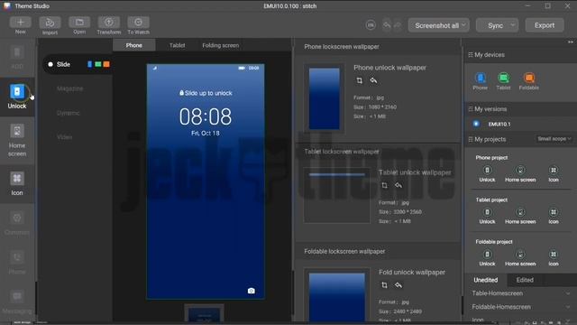Choose the Video unlock style
This screenshot has height=325, width=577.
64,137
